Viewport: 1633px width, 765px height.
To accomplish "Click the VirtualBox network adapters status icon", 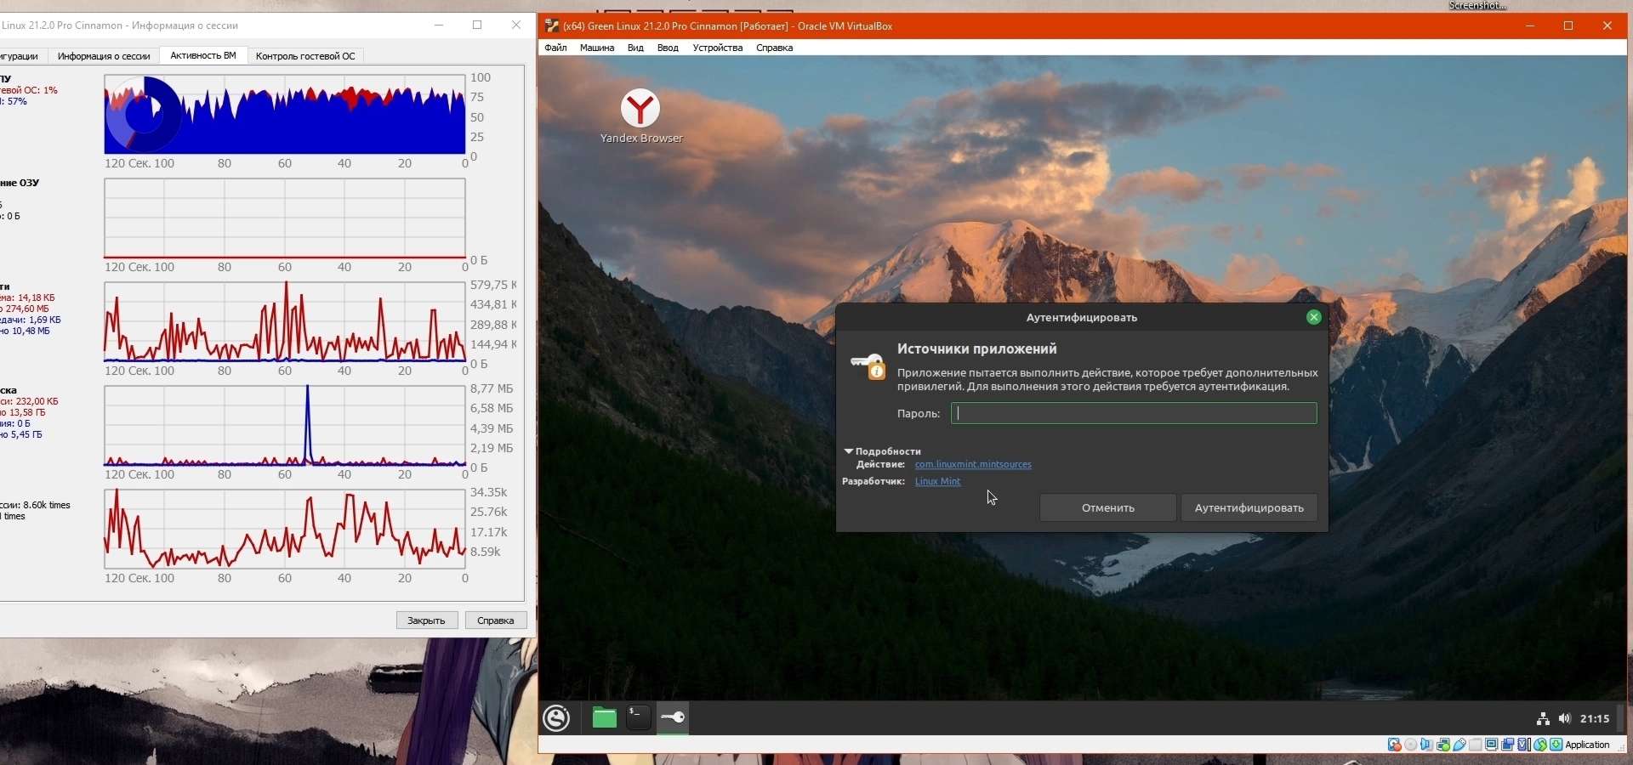I will click(x=1443, y=745).
